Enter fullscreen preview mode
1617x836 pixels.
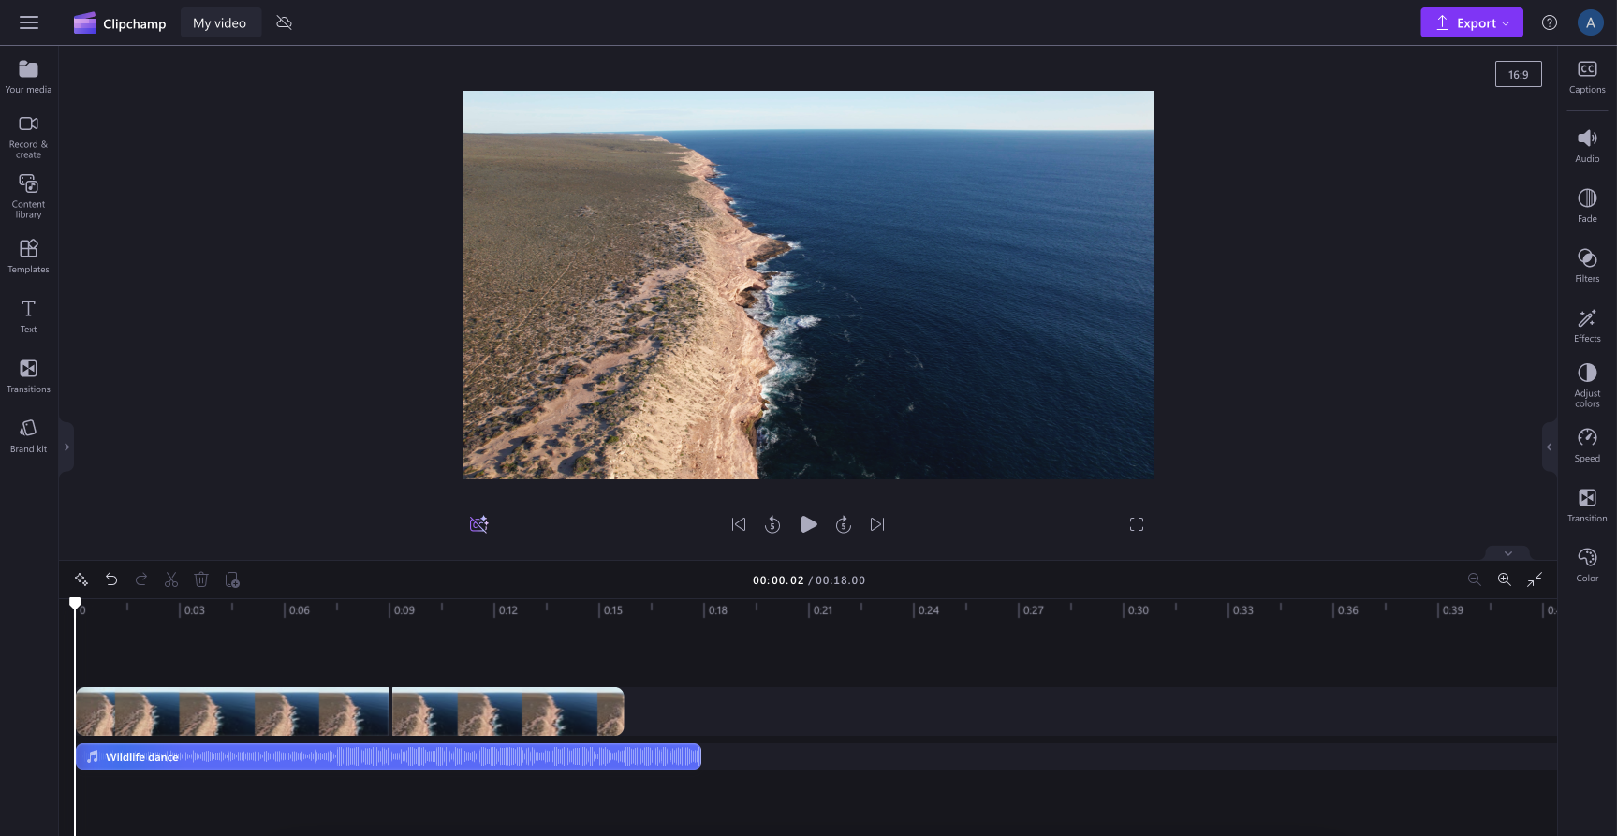1137,524
